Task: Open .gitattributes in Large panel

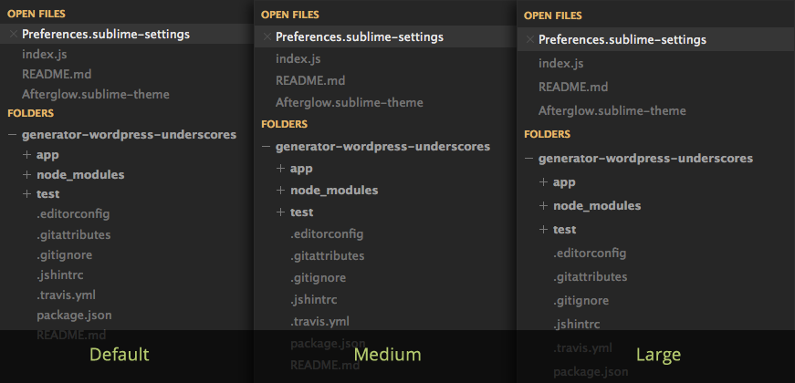Action: coord(591,276)
